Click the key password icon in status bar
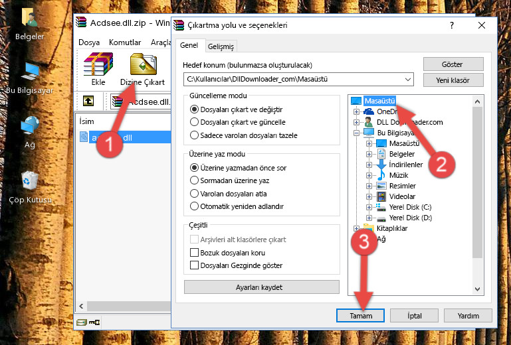Image resolution: width=511 pixels, height=345 pixels. coord(94,322)
